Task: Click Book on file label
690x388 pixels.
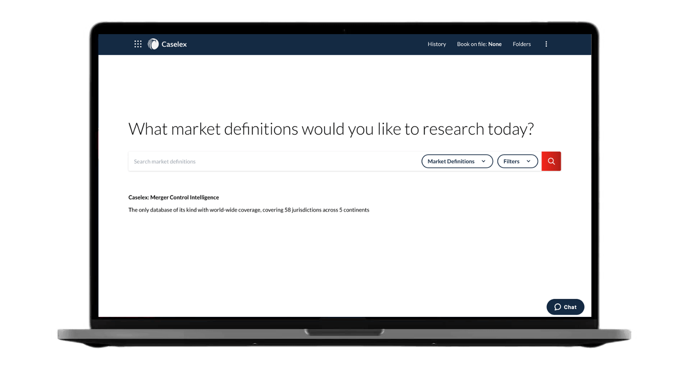Action: [x=471, y=44]
